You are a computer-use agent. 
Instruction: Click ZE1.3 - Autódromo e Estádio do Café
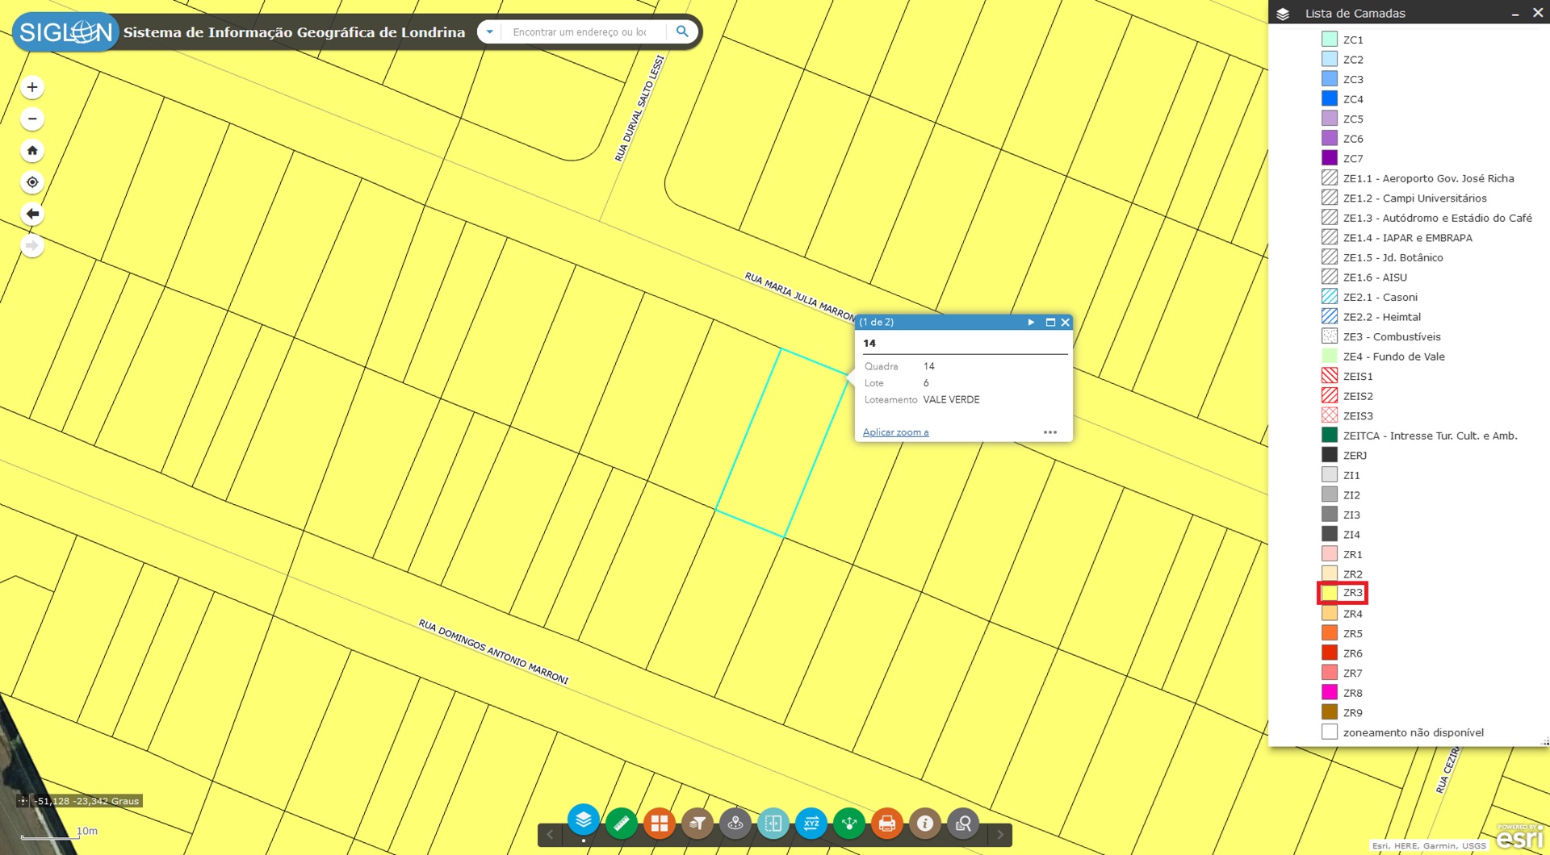pyautogui.click(x=1437, y=218)
